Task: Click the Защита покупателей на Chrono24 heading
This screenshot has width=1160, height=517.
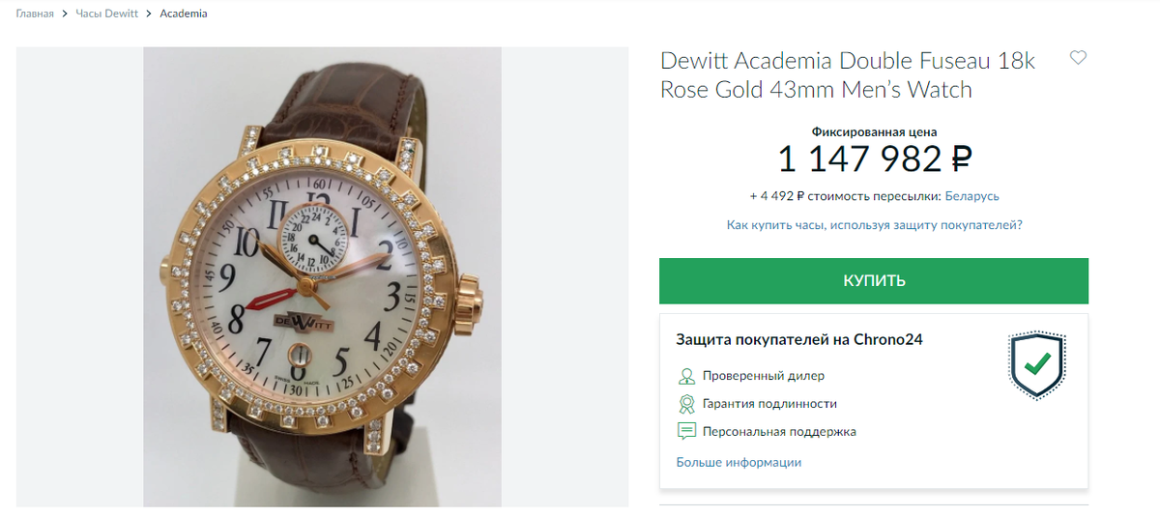Action: [x=799, y=340]
